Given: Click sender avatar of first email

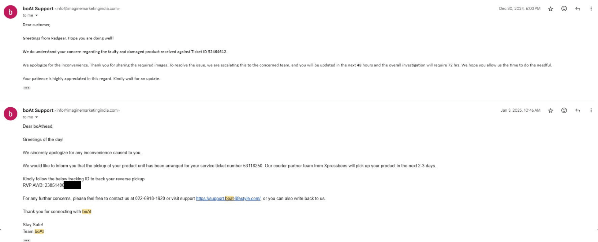Looking at the screenshot, I should 10,12.
